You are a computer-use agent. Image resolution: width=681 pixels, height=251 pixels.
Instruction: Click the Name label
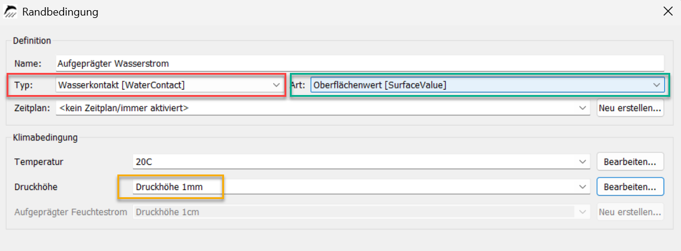(28, 63)
